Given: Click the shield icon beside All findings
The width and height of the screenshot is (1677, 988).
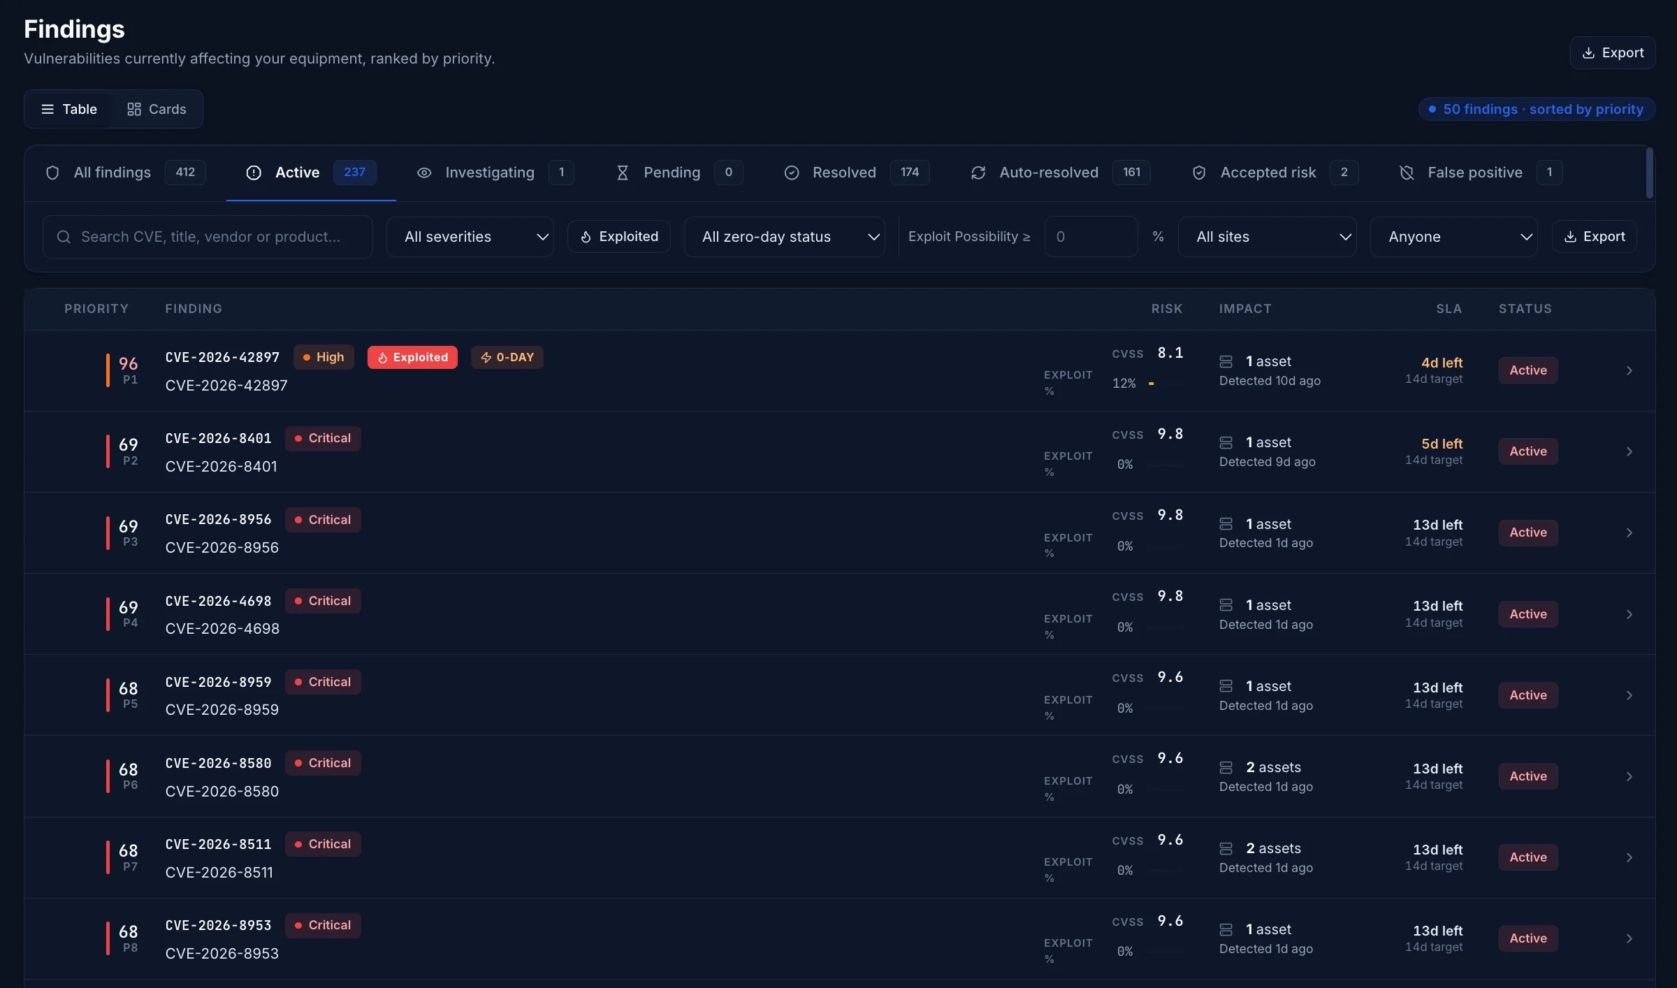Looking at the screenshot, I should click(x=52, y=173).
